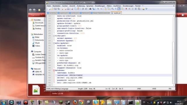The height and width of the screenshot is (105, 187).
Task: Click the Zoom In toolbar icon
Action: 98,9
